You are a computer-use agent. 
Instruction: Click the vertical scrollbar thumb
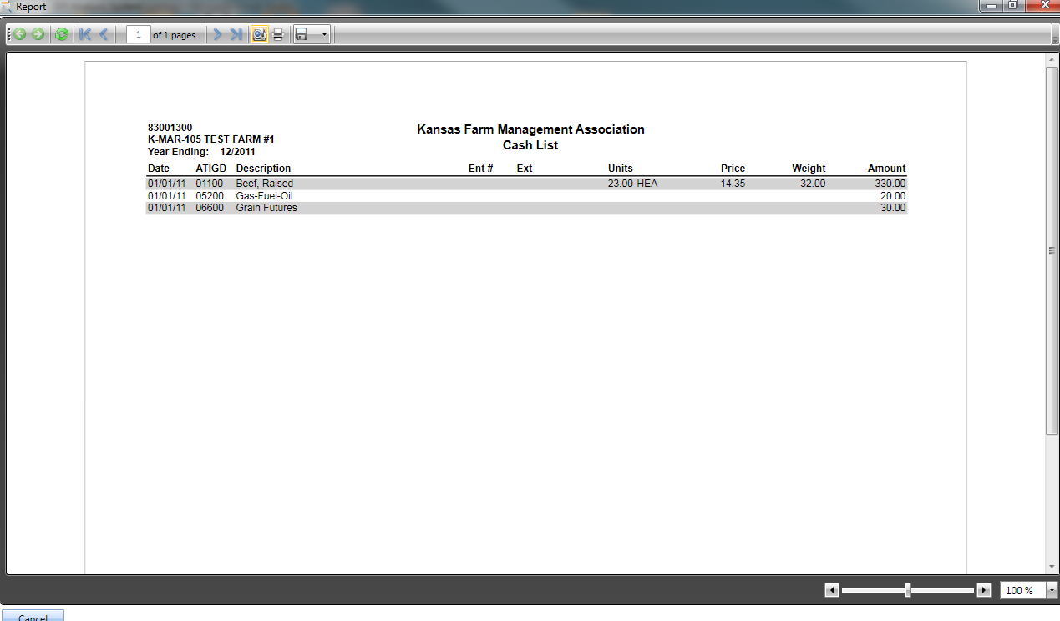coord(1052,250)
